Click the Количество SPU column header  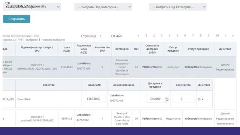point(102,49)
